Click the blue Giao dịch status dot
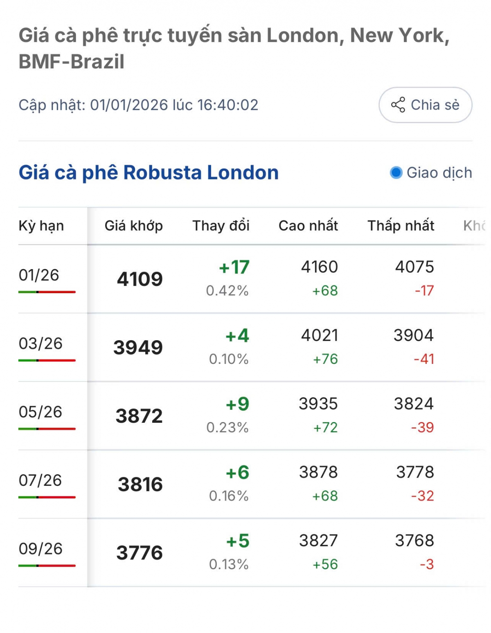 click(x=396, y=173)
